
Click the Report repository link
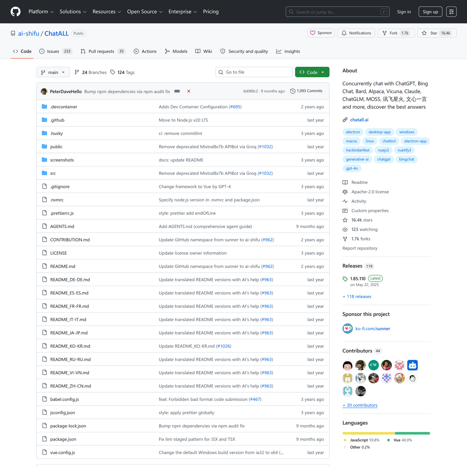coord(360,248)
